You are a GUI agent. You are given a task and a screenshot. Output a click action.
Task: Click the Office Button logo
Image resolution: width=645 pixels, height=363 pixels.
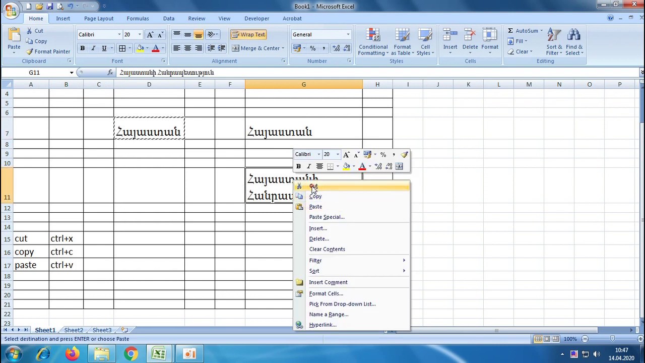point(11,10)
